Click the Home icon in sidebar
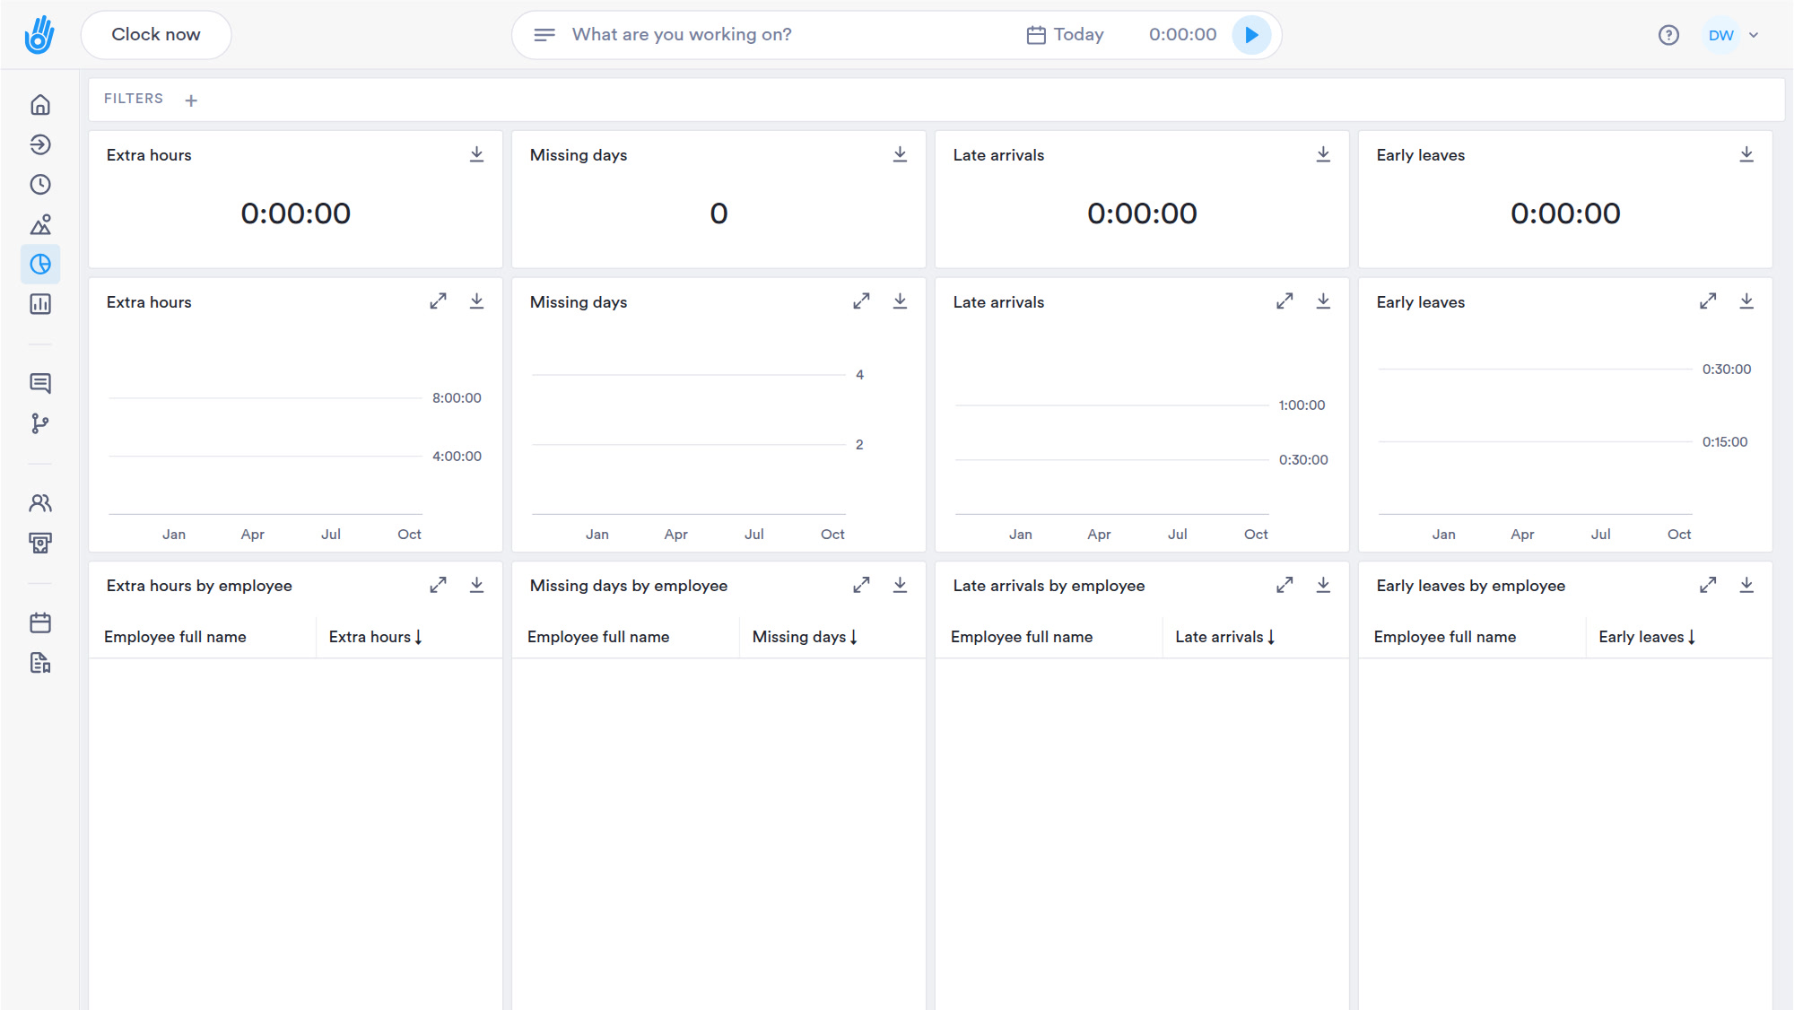The width and height of the screenshot is (1794, 1010). tap(40, 105)
